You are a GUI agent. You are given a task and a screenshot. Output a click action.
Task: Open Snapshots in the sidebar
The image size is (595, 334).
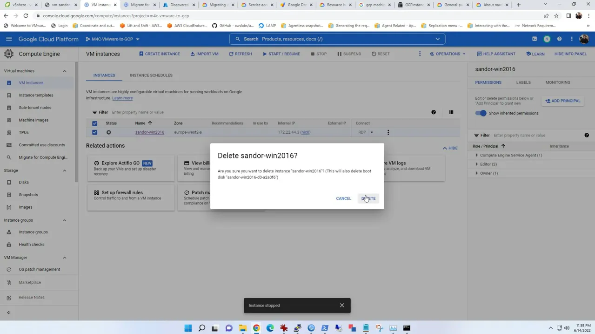click(x=28, y=195)
